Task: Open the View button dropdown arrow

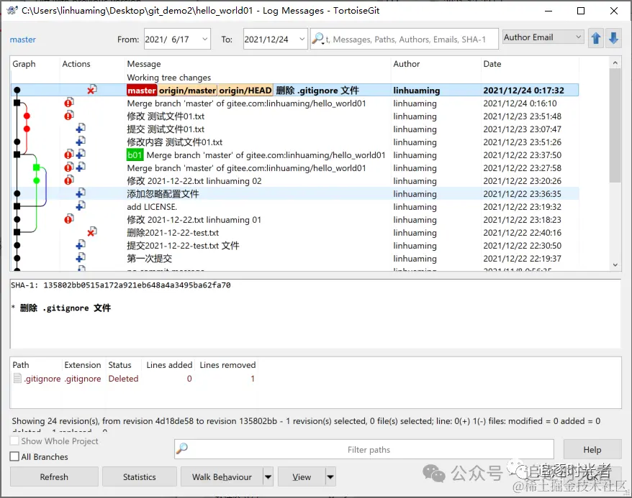Action: pyautogui.click(x=330, y=477)
